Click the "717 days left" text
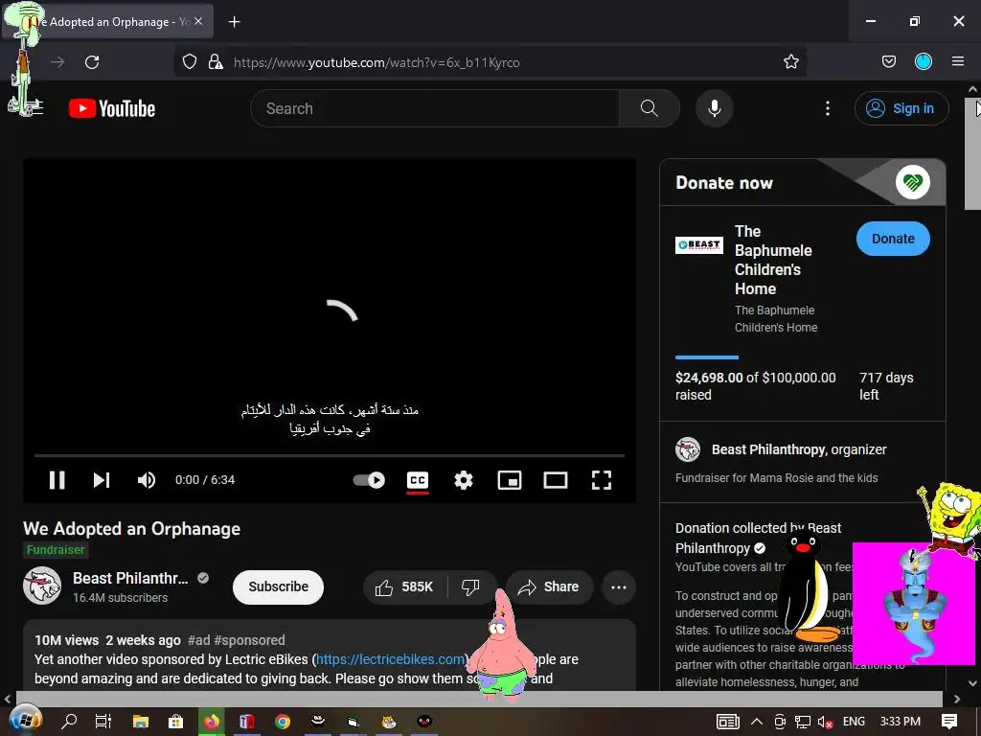This screenshot has width=981, height=736. pyautogui.click(x=886, y=386)
